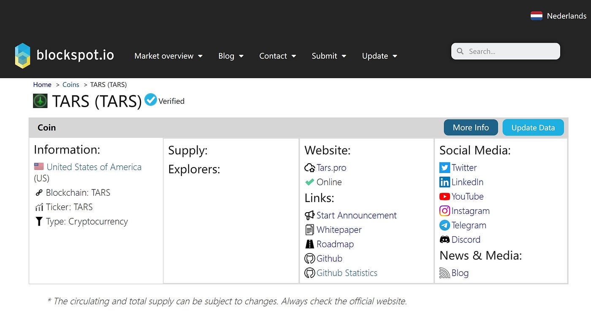591x313 pixels.
Task: Click the road icon beside Roadmap
Action: 309,244
